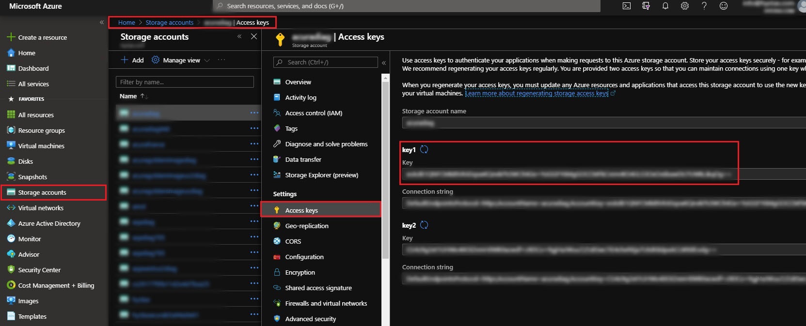Click the key1 Connection string field
This screenshot has height=326, width=806.
(x=604, y=203)
